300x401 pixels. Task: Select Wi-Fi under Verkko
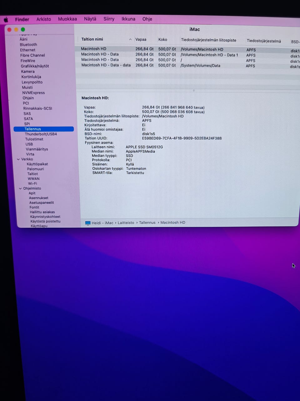32,184
